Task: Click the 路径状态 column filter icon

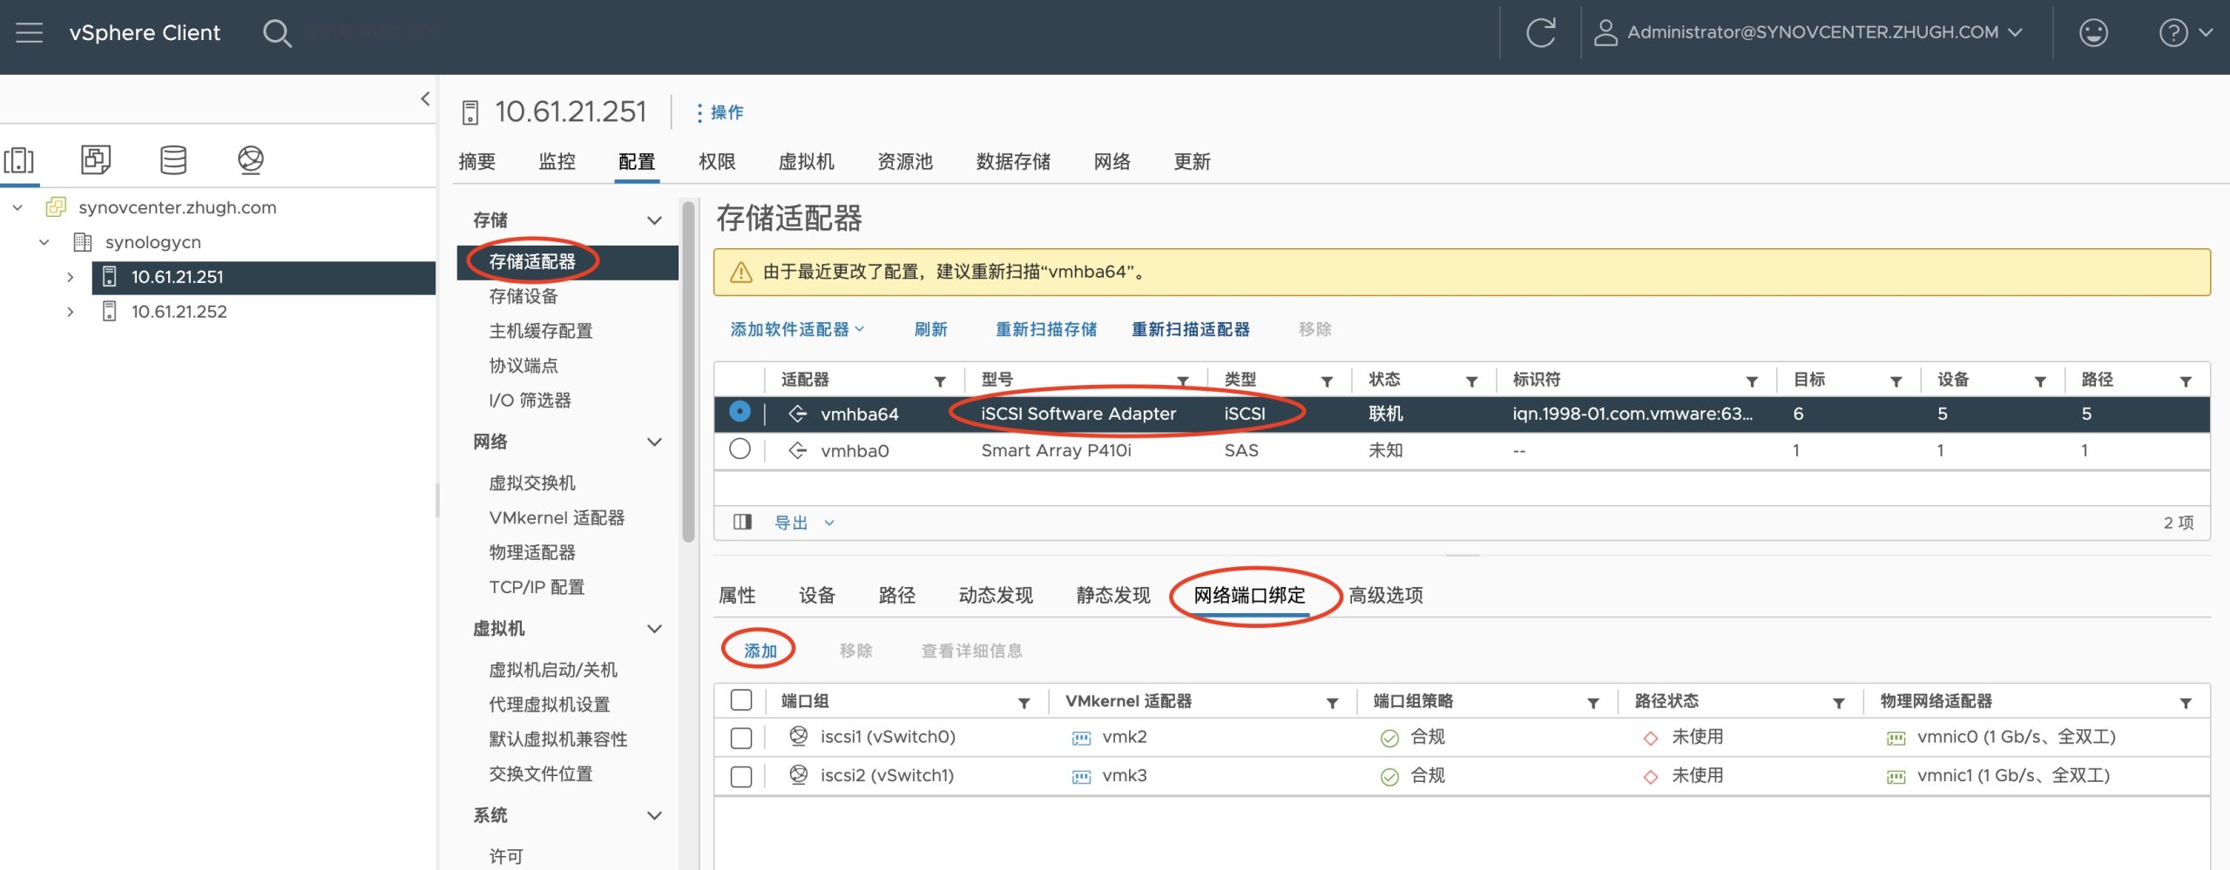Action: pyautogui.click(x=1838, y=703)
